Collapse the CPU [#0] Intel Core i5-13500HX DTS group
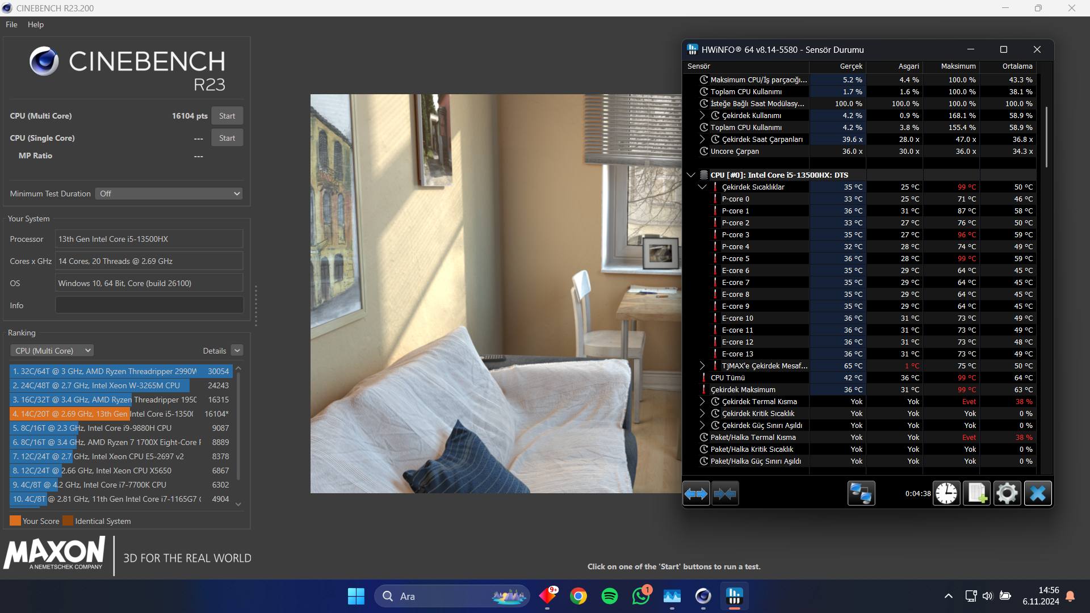1090x613 pixels. [x=691, y=175]
